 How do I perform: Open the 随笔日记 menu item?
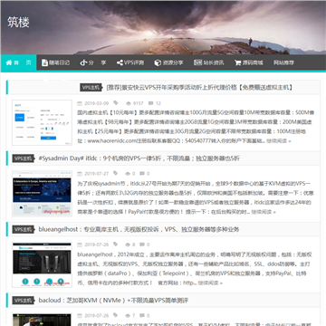tap(56, 62)
